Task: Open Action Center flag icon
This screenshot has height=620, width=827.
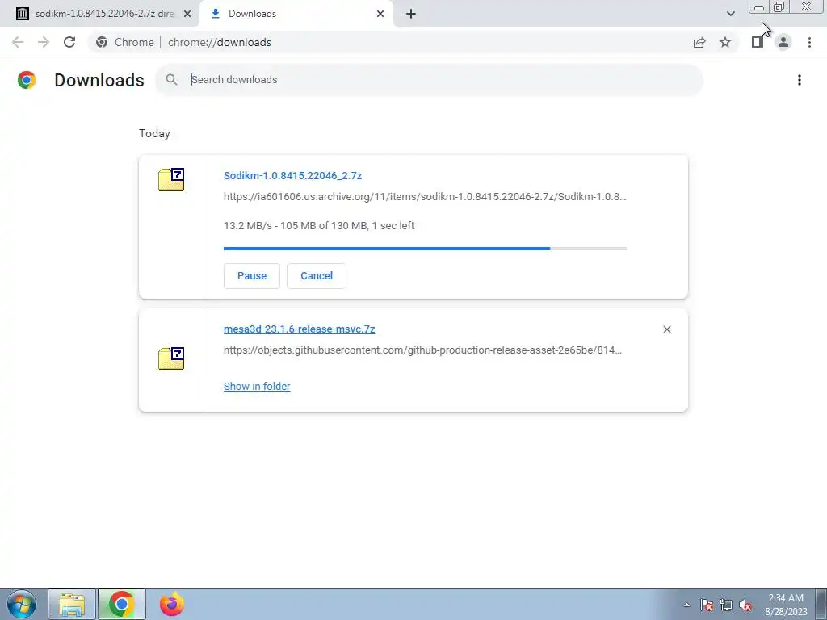Action: coord(707,605)
